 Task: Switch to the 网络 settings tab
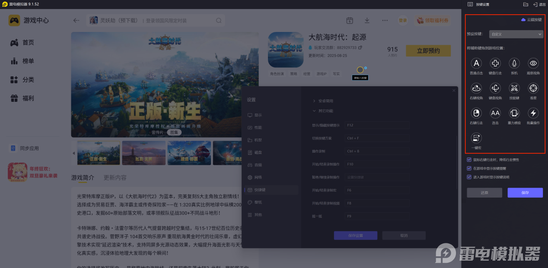[x=258, y=177]
